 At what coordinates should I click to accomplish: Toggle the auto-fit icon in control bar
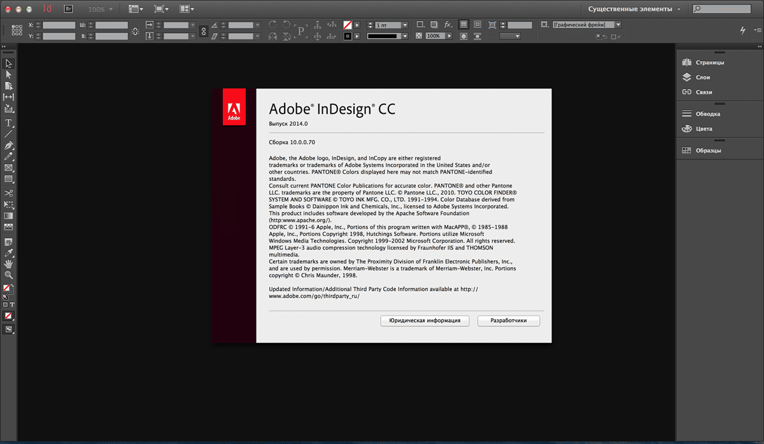pyautogui.click(x=493, y=24)
